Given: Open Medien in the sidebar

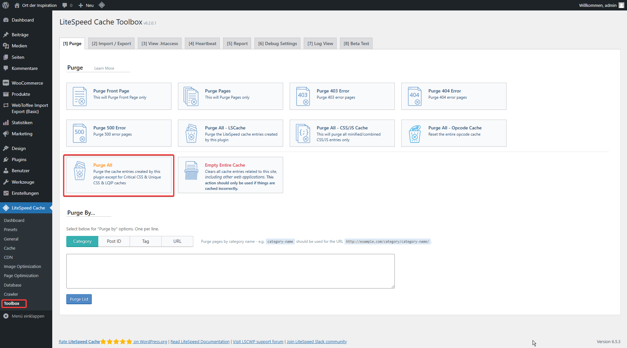Looking at the screenshot, I should 26,46.
